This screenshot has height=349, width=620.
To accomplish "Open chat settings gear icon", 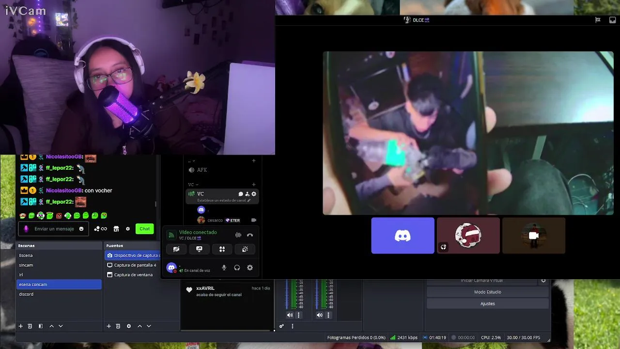I will (128, 229).
